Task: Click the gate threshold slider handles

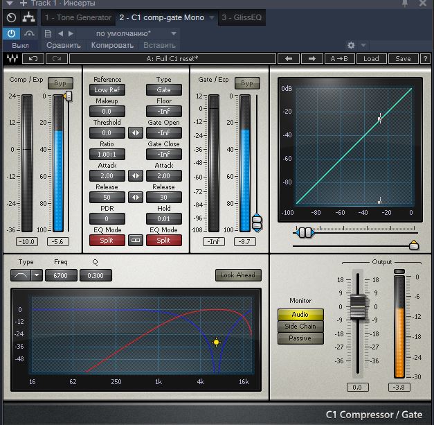Action: point(257,223)
